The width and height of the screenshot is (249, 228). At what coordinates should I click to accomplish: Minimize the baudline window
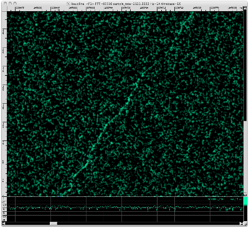pos(10,4)
